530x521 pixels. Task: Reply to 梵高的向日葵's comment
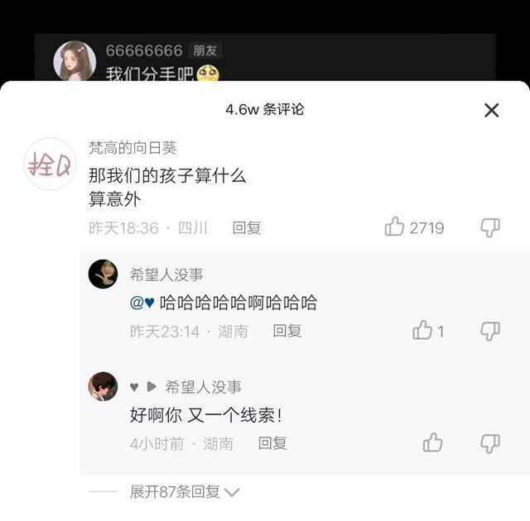coord(247,227)
